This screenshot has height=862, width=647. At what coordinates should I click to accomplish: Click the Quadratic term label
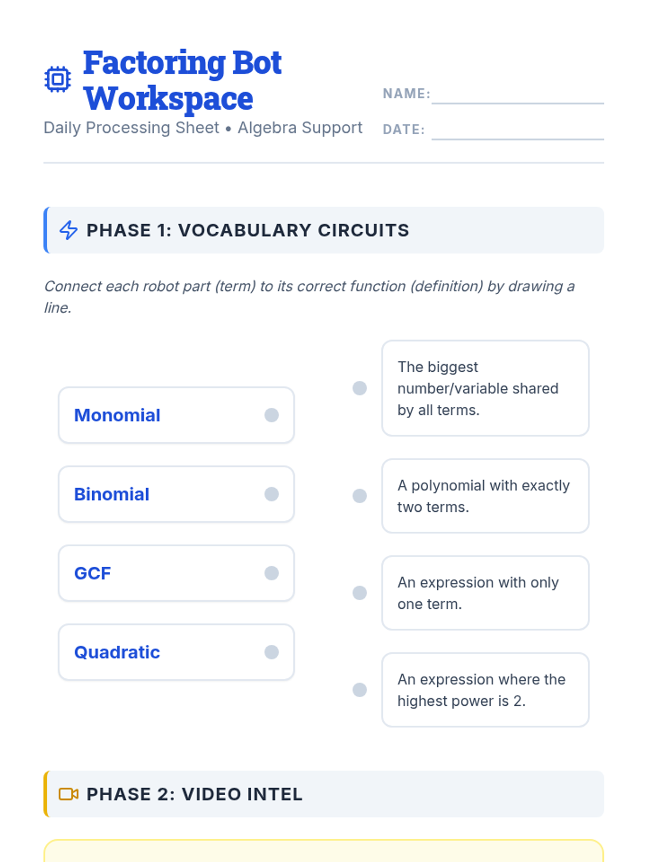pyautogui.click(x=117, y=652)
